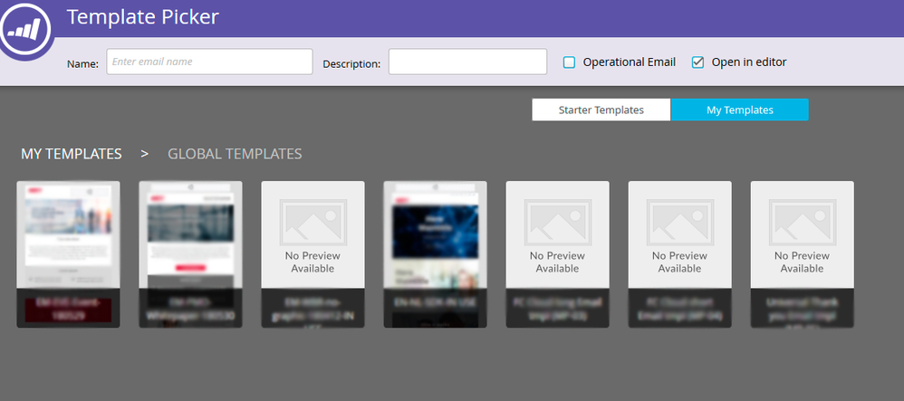This screenshot has width=904, height=401.
Task: Click the Template Picker heading
Action: pos(142,16)
